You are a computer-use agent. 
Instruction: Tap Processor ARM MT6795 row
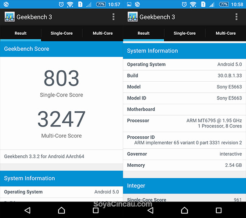tap(184, 124)
